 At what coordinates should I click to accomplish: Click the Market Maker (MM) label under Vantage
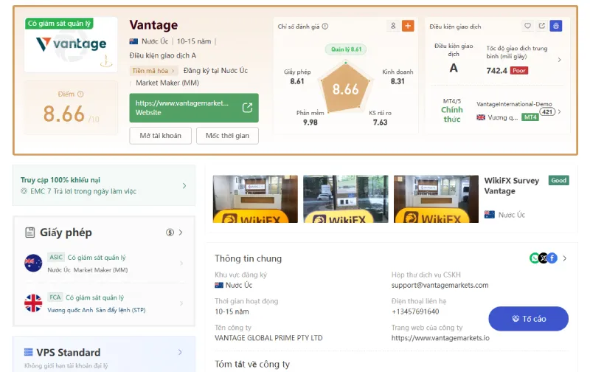pos(167,83)
